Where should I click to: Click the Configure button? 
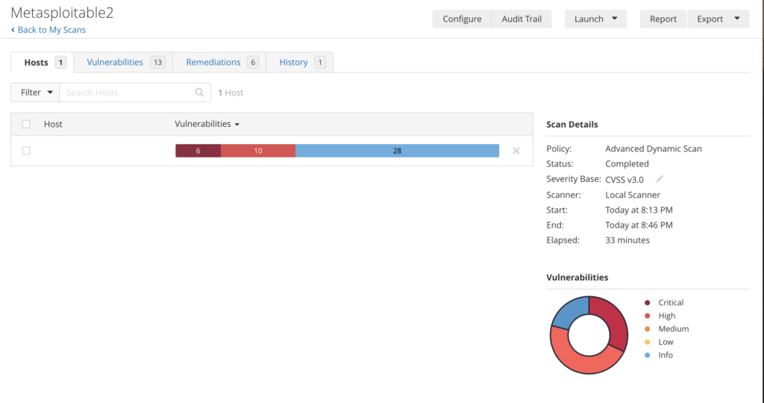[462, 19]
